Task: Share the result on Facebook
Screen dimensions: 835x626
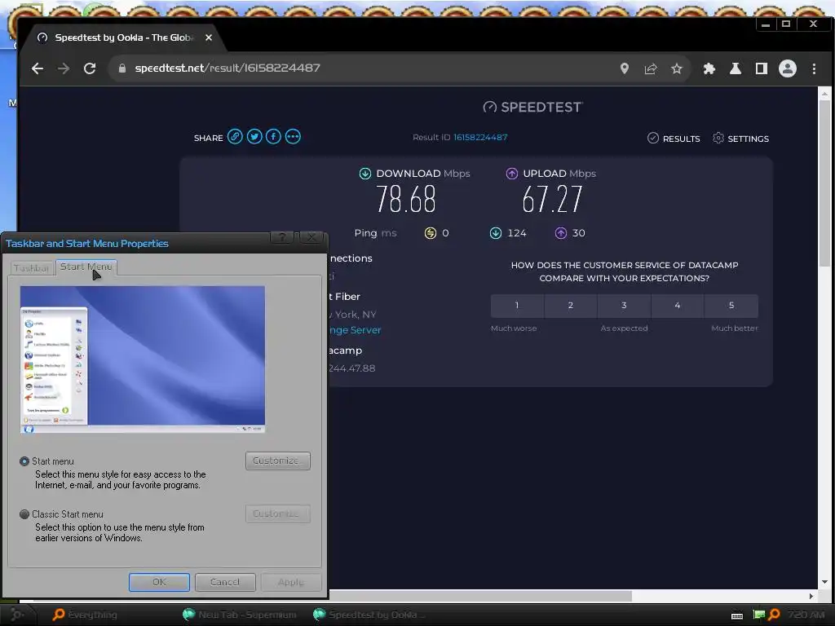Action: click(273, 137)
